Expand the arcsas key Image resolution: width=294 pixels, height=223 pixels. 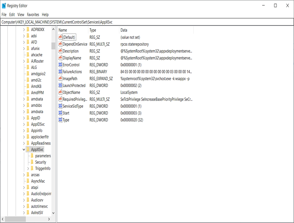click(24, 175)
